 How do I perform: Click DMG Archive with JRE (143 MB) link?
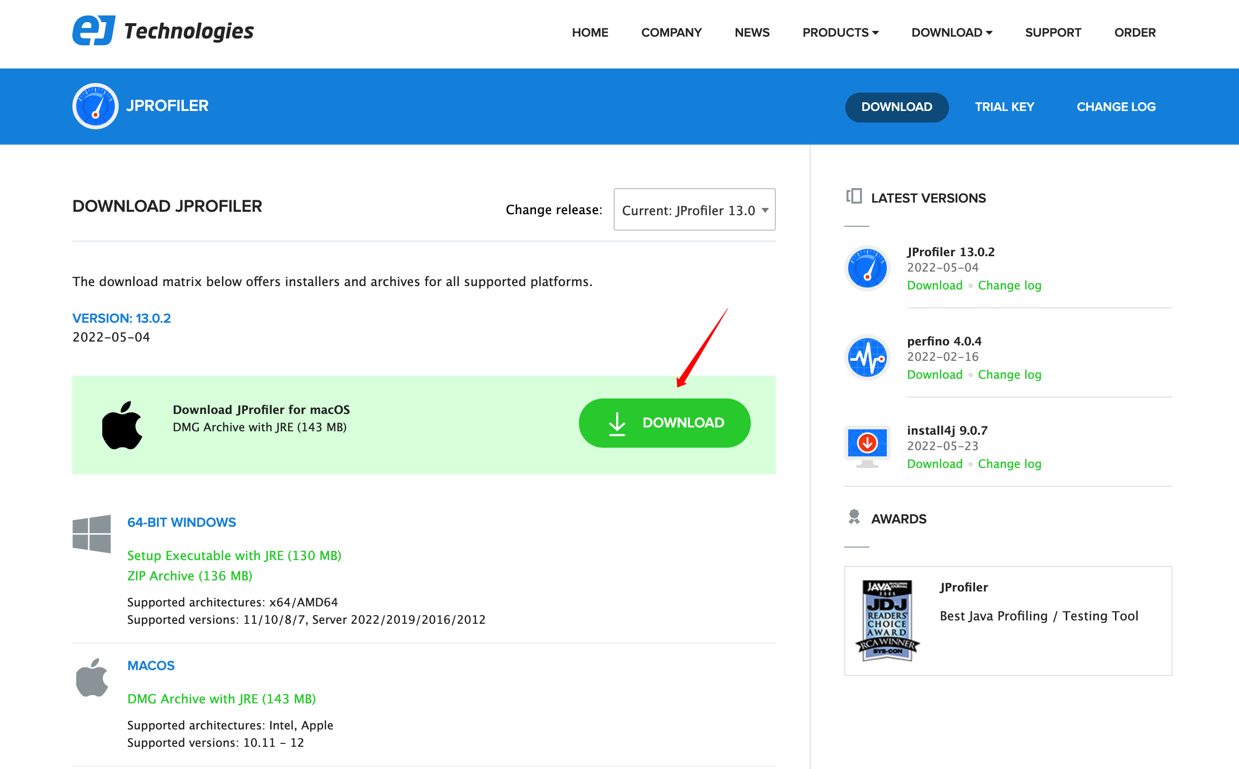221,699
